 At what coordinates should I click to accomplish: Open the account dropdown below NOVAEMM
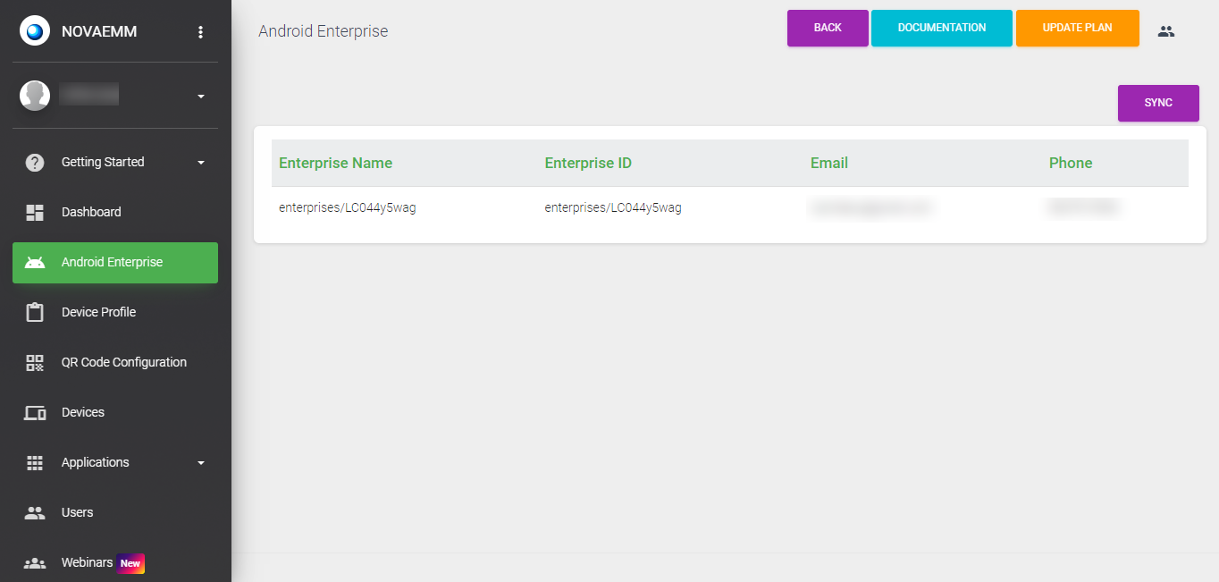tap(200, 97)
